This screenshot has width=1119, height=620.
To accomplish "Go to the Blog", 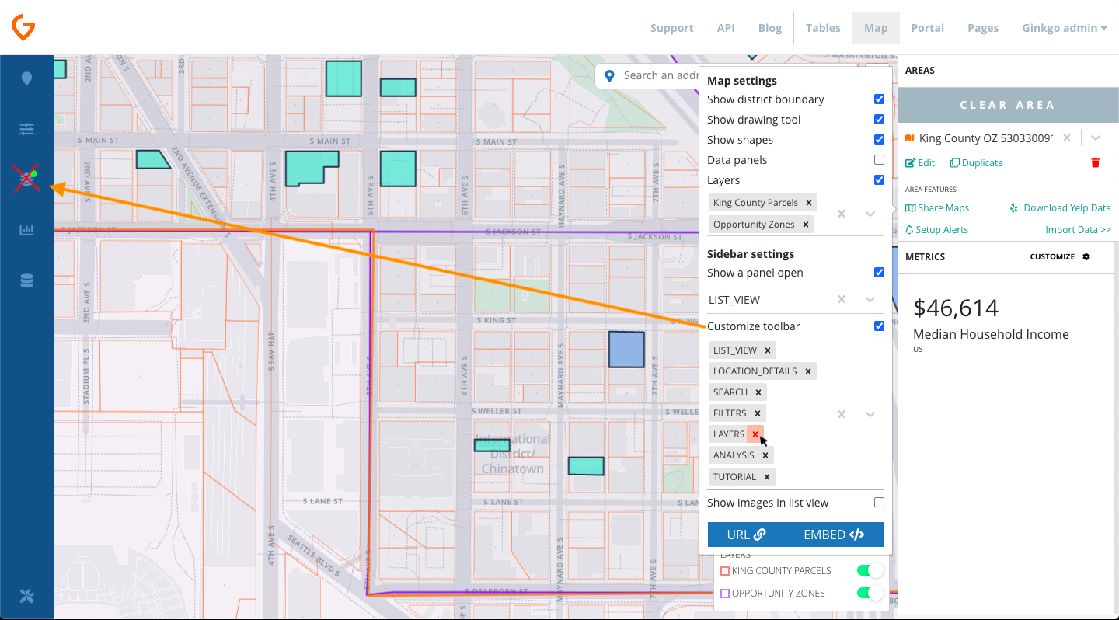I will (770, 28).
